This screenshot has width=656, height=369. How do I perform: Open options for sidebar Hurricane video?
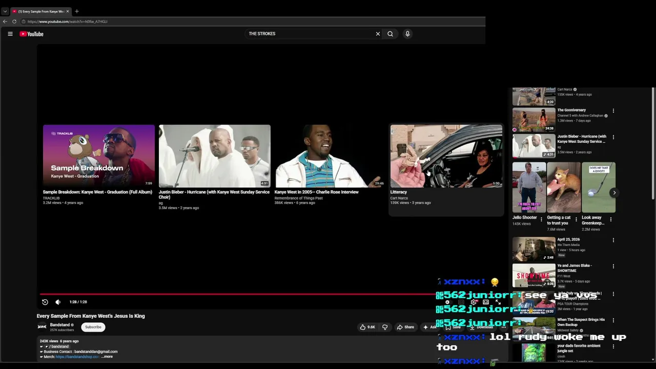point(613,137)
